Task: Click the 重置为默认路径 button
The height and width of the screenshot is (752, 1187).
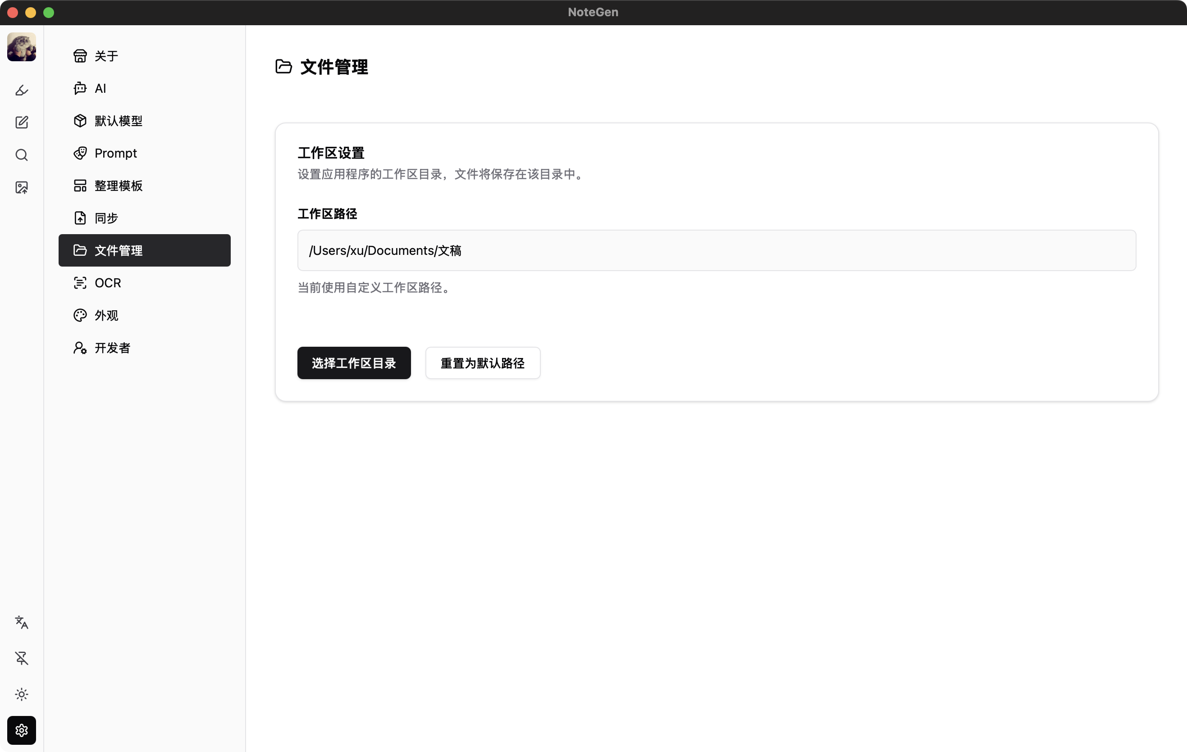Action: (x=483, y=363)
